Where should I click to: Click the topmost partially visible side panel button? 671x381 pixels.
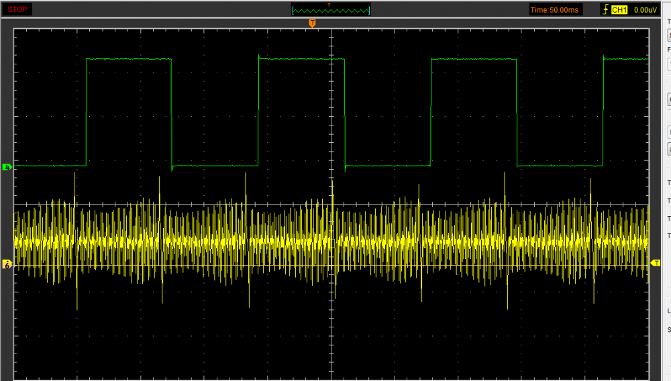(668, 35)
